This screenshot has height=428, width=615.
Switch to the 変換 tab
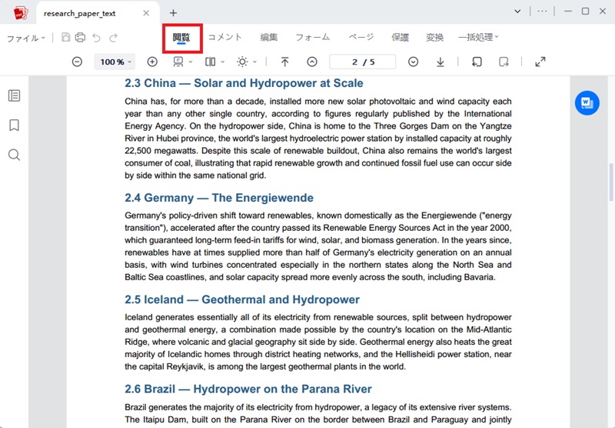pyautogui.click(x=434, y=37)
